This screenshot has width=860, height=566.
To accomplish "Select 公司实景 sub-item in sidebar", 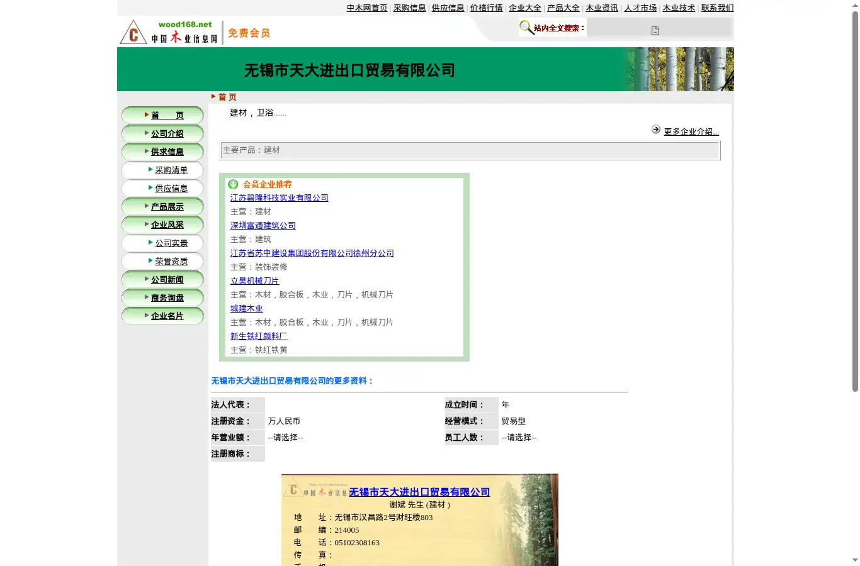I will click(171, 243).
